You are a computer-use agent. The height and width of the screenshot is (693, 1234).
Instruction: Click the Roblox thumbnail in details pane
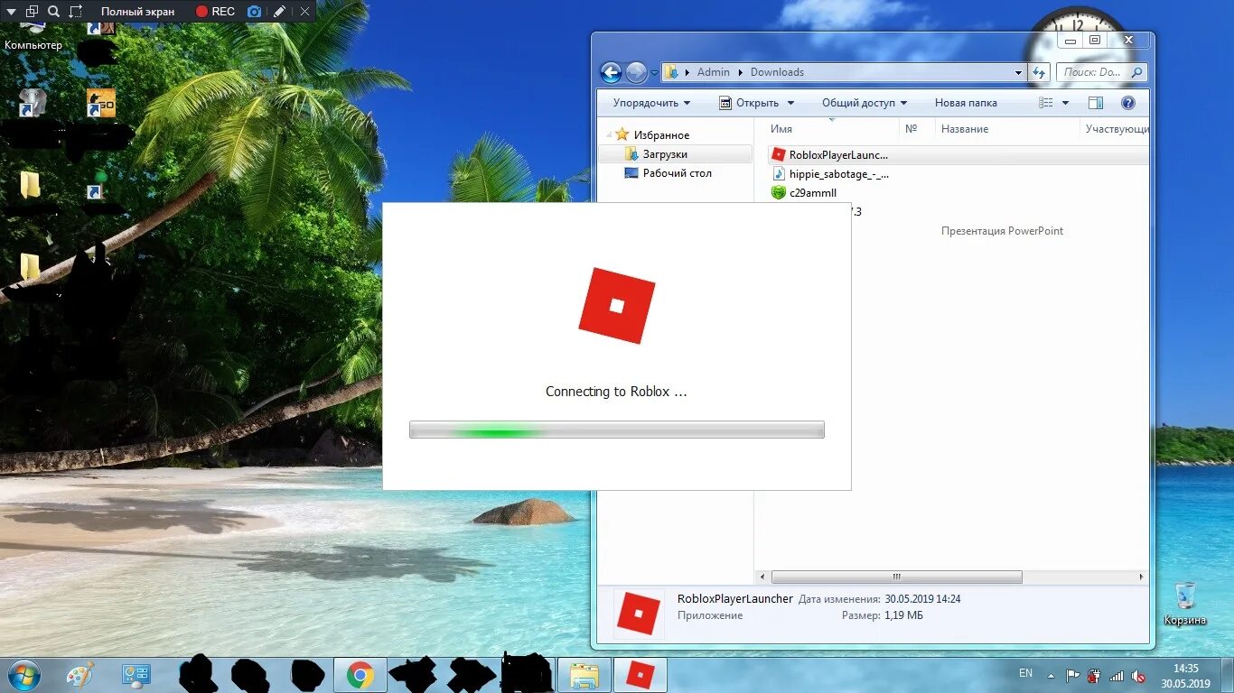tap(638, 614)
